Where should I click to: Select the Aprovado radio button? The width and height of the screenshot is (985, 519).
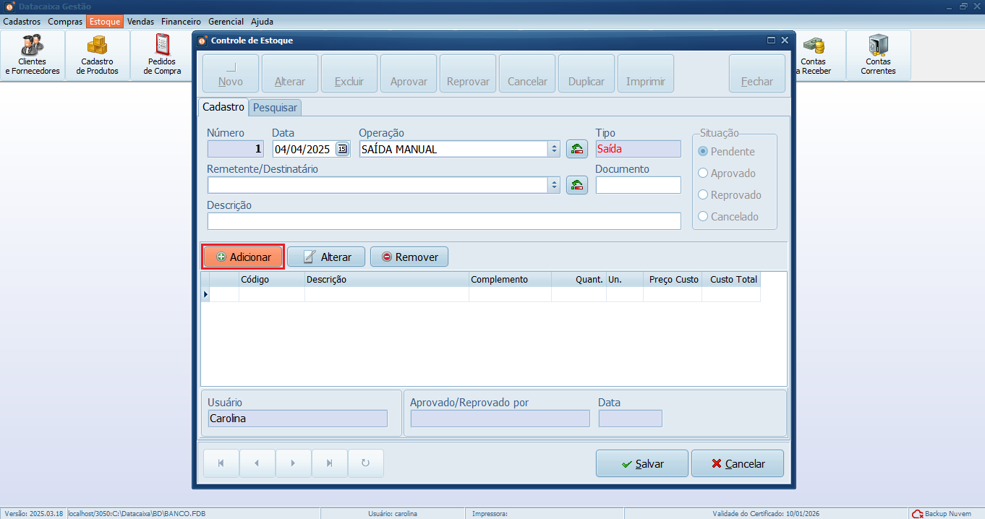[703, 173]
